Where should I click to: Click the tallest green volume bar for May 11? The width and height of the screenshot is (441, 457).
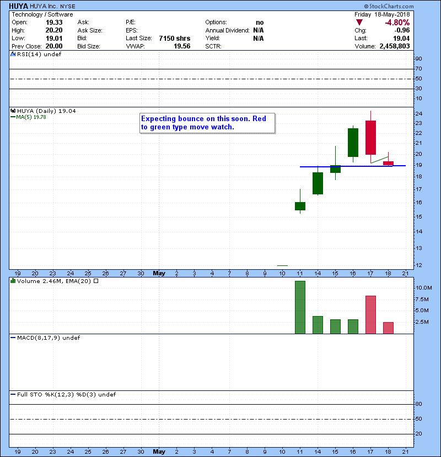[300, 307]
